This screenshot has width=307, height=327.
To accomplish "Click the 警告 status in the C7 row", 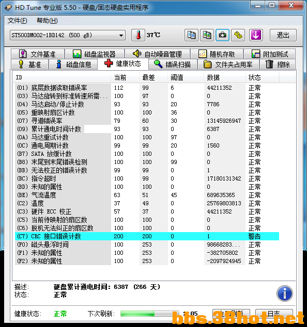I will [254, 236].
